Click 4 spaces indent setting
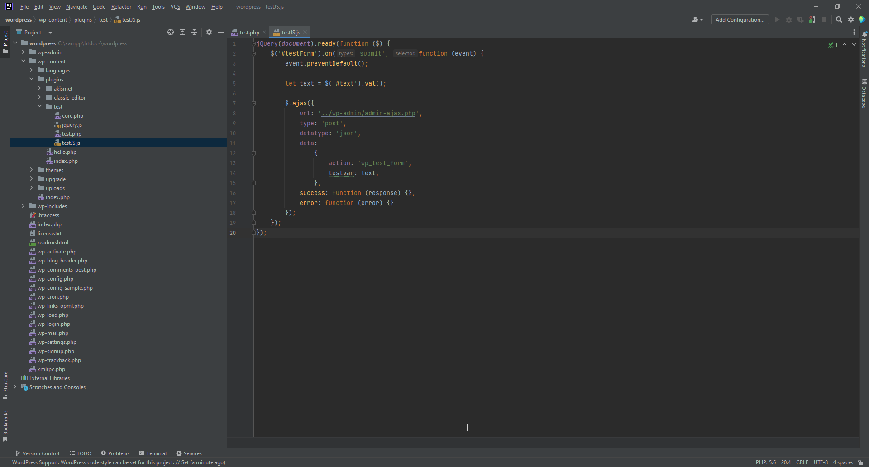This screenshot has width=869, height=467. point(843,462)
